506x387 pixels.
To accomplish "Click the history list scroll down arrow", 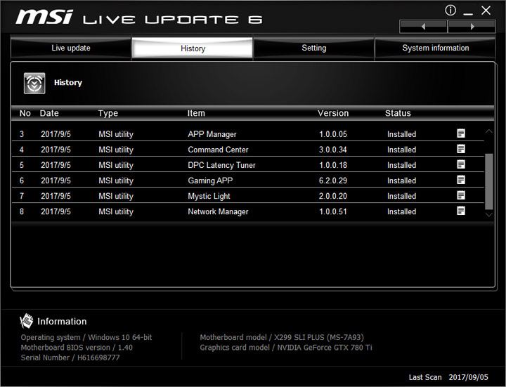I will tap(489, 214).
